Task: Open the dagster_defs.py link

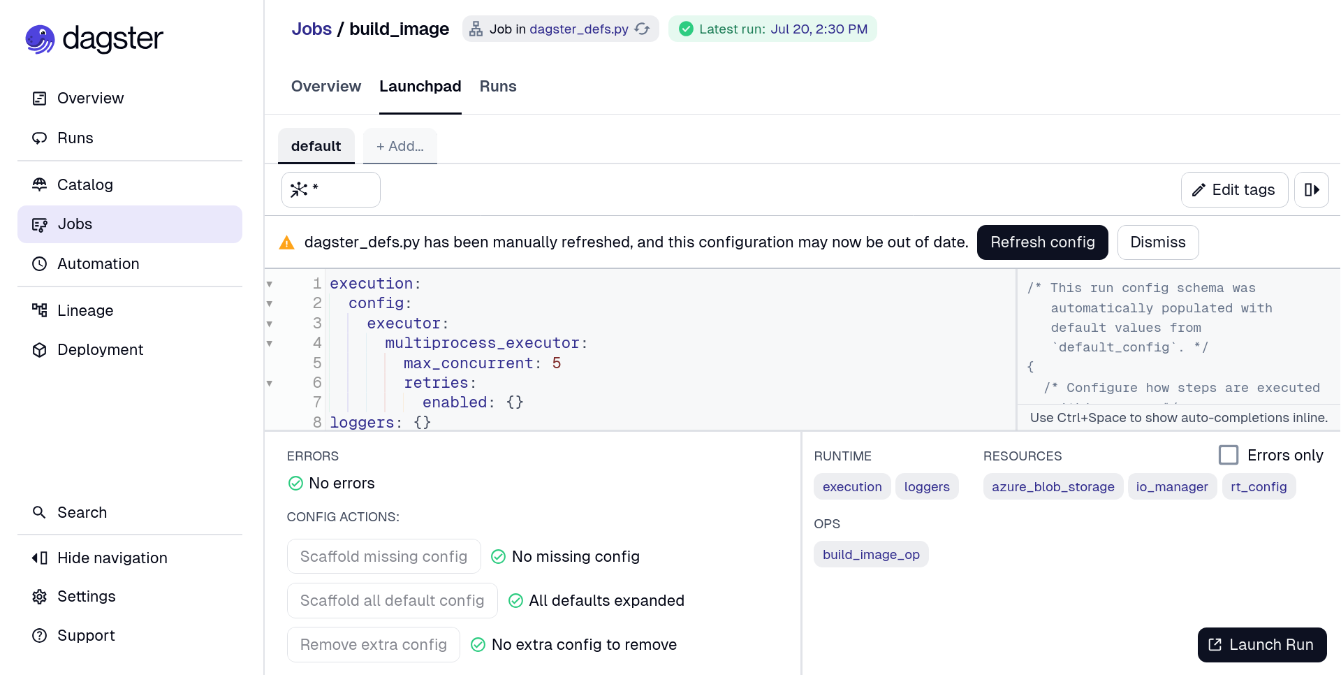Action: click(579, 29)
